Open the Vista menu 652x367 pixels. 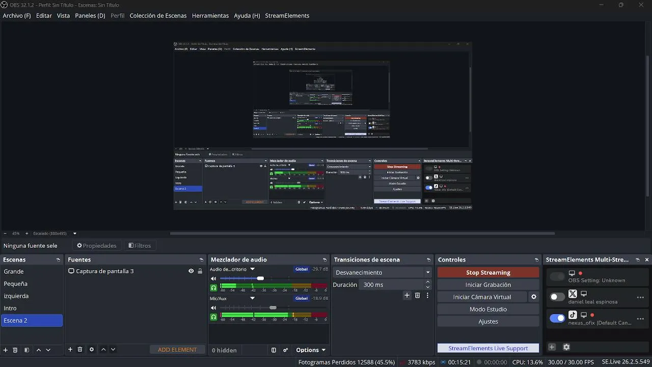[x=63, y=16]
